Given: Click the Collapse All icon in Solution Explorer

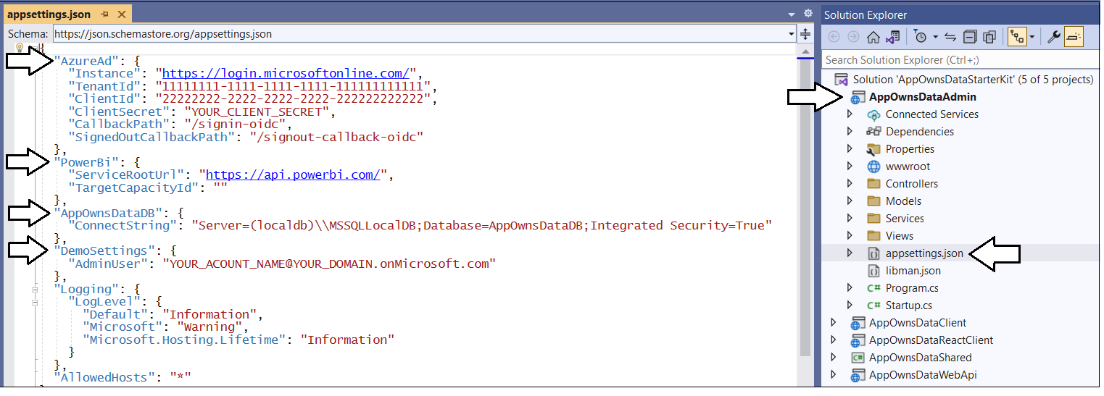Looking at the screenshot, I should (970, 36).
